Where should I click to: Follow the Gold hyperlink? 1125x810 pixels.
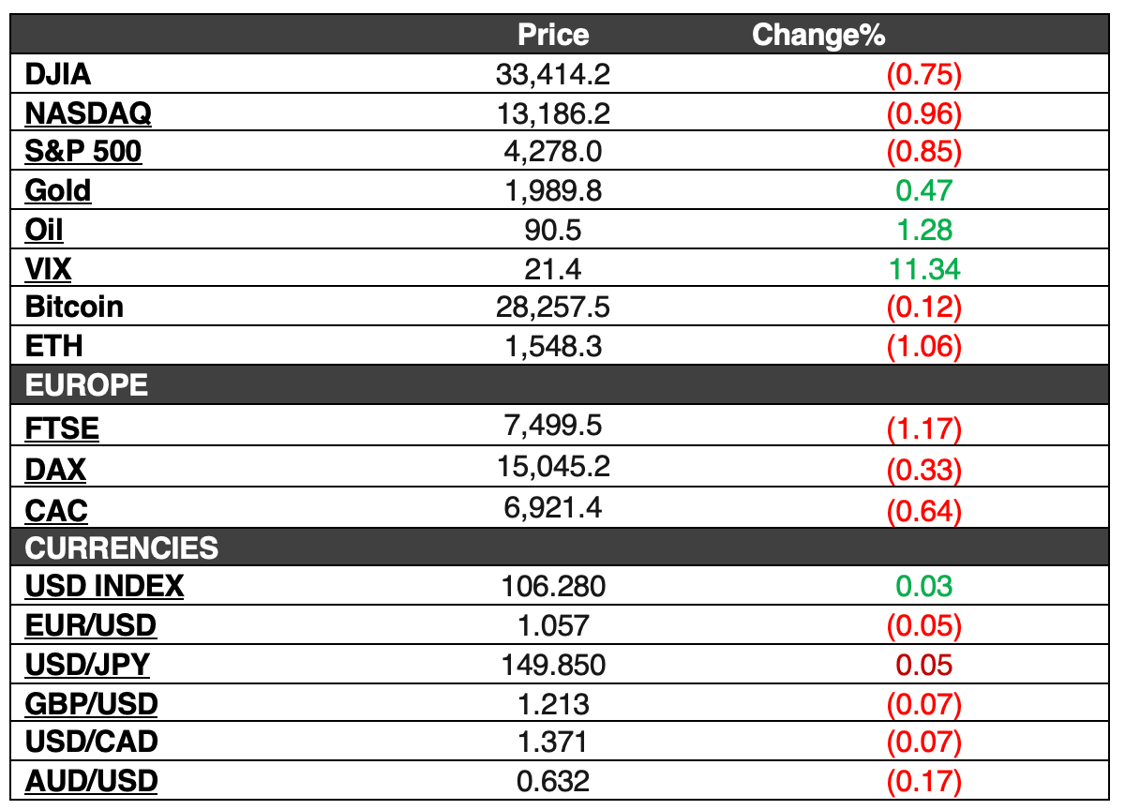(x=58, y=191)
